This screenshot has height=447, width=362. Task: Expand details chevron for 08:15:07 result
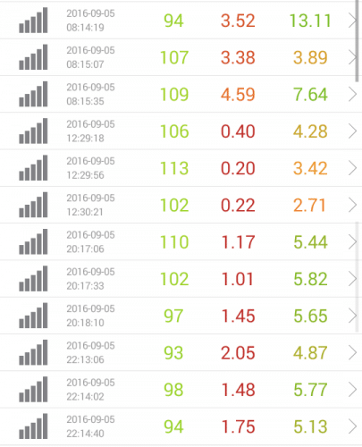coord(352,57)
